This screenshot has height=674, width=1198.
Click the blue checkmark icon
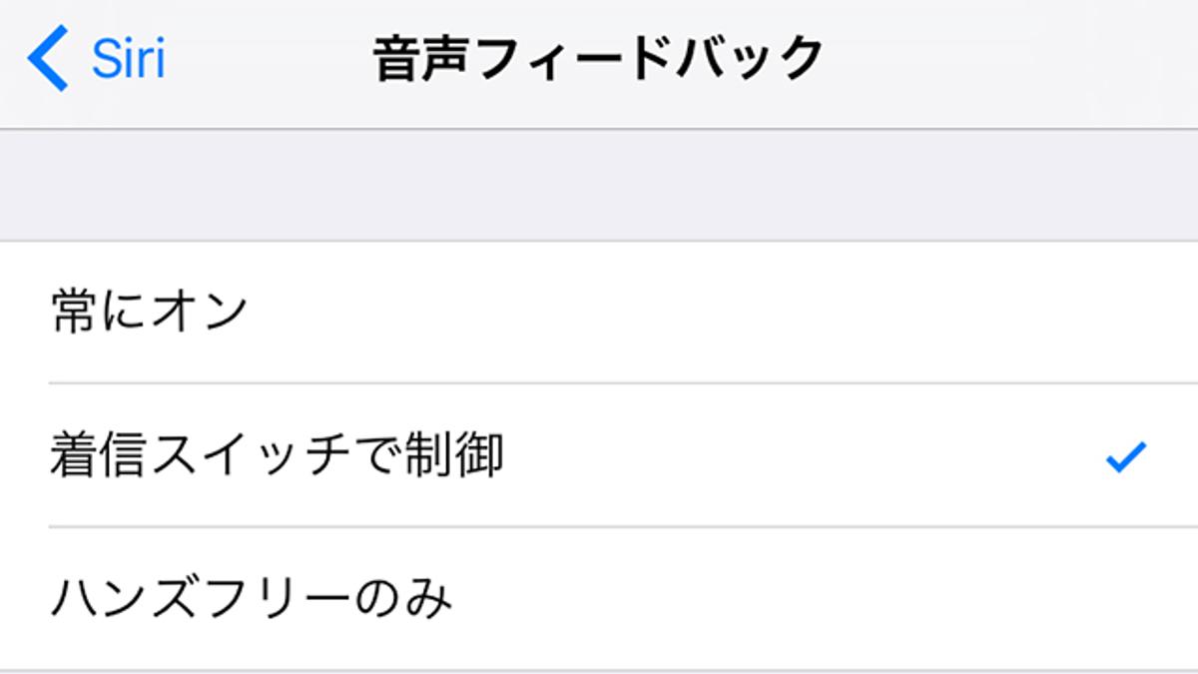pos(1125,457)
